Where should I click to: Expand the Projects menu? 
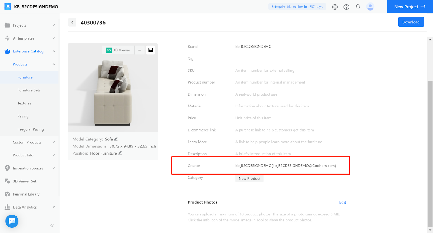click(30, 25)
